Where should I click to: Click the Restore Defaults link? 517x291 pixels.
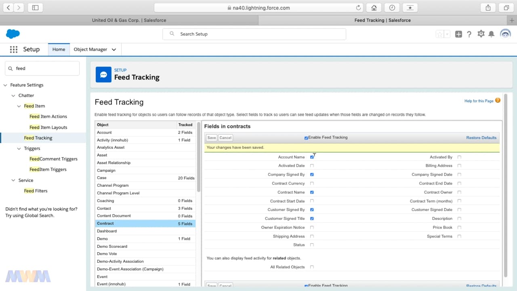point(481,138)
